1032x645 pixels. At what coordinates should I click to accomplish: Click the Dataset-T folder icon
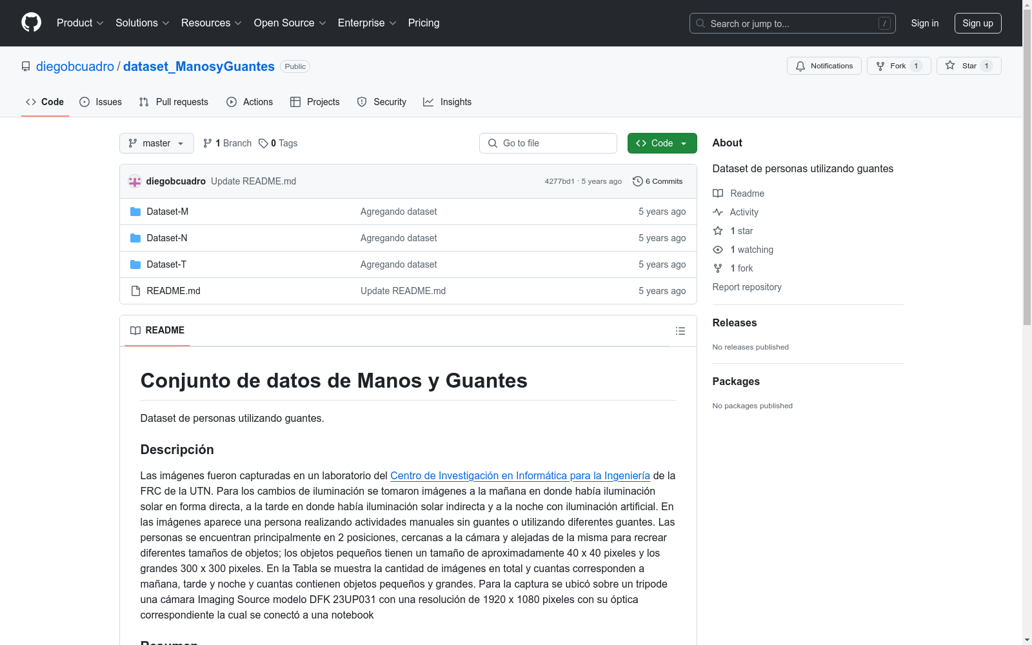(135, 264)
